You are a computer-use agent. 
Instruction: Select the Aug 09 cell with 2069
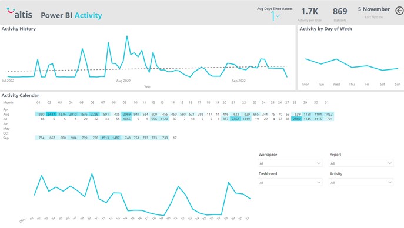[126, 114]
